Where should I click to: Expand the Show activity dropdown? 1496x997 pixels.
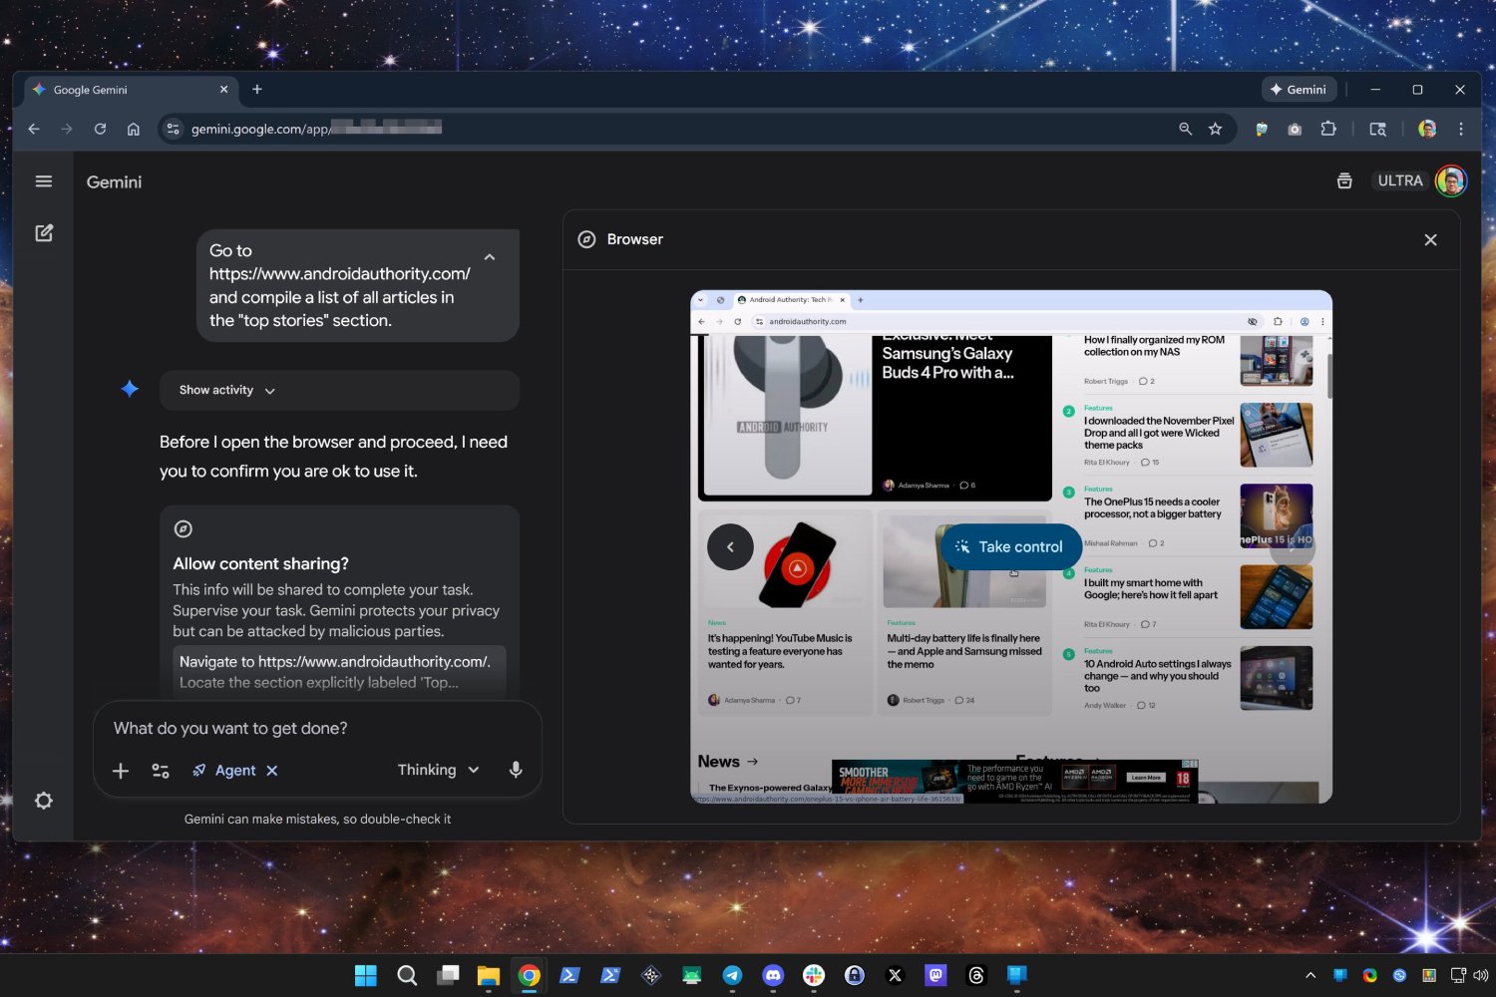tap(227, 391)
